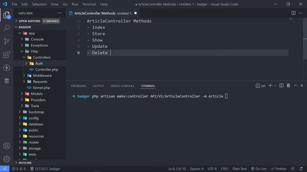Kill terminal with trash icon
The image size is (307, 172).
[x=288, y=86]
